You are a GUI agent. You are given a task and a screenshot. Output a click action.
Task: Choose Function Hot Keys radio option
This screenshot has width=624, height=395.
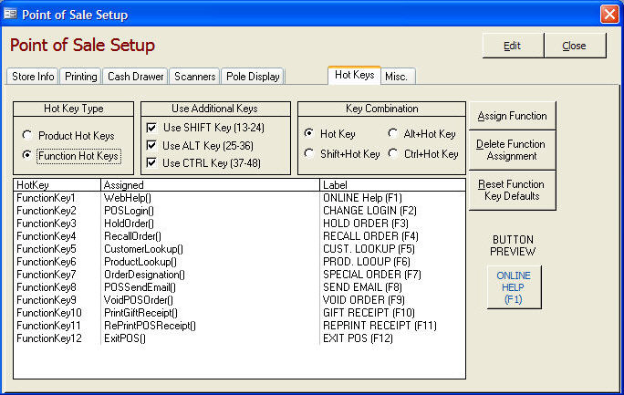click(x=28, y=156)
